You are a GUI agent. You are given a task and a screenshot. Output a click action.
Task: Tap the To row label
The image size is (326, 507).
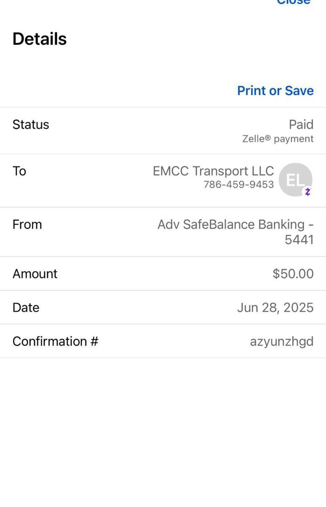click(19, 171)
